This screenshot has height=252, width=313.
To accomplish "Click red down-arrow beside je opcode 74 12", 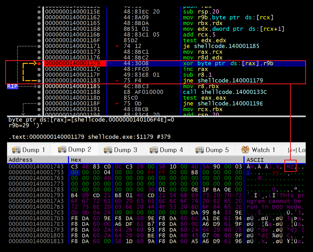I will point(117,46).
